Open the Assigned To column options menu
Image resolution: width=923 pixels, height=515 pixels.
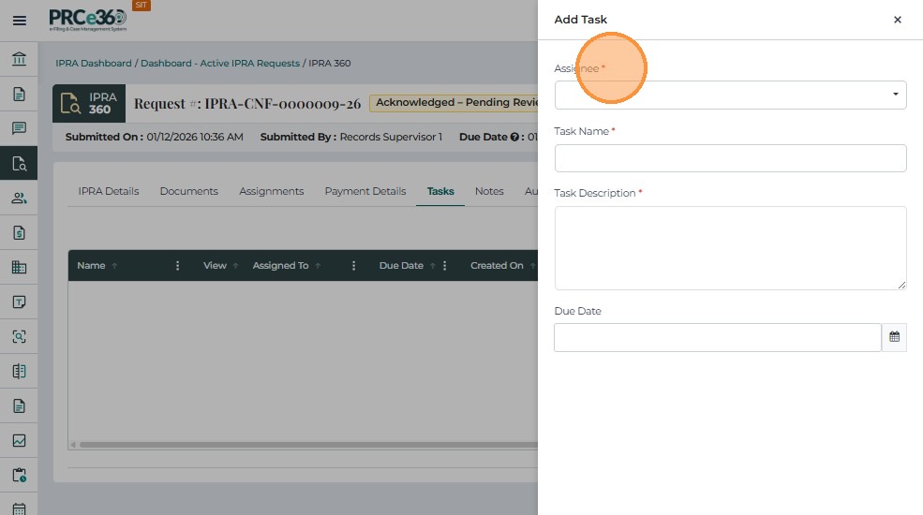[x=353, y=266]
